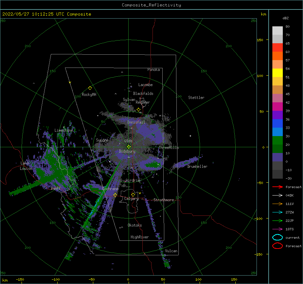
Task: Click the Cochrane city label
Action: point(110,189)
